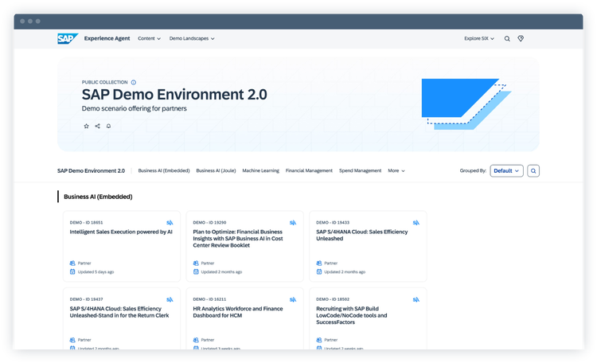Share the collection via share icon

pyautogui.click(x=97, y=126)
